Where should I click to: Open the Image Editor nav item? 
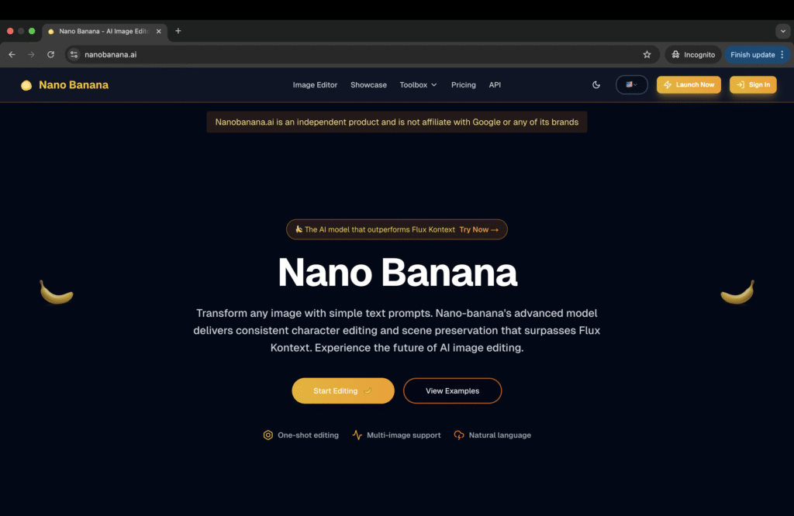pos(315,85)
